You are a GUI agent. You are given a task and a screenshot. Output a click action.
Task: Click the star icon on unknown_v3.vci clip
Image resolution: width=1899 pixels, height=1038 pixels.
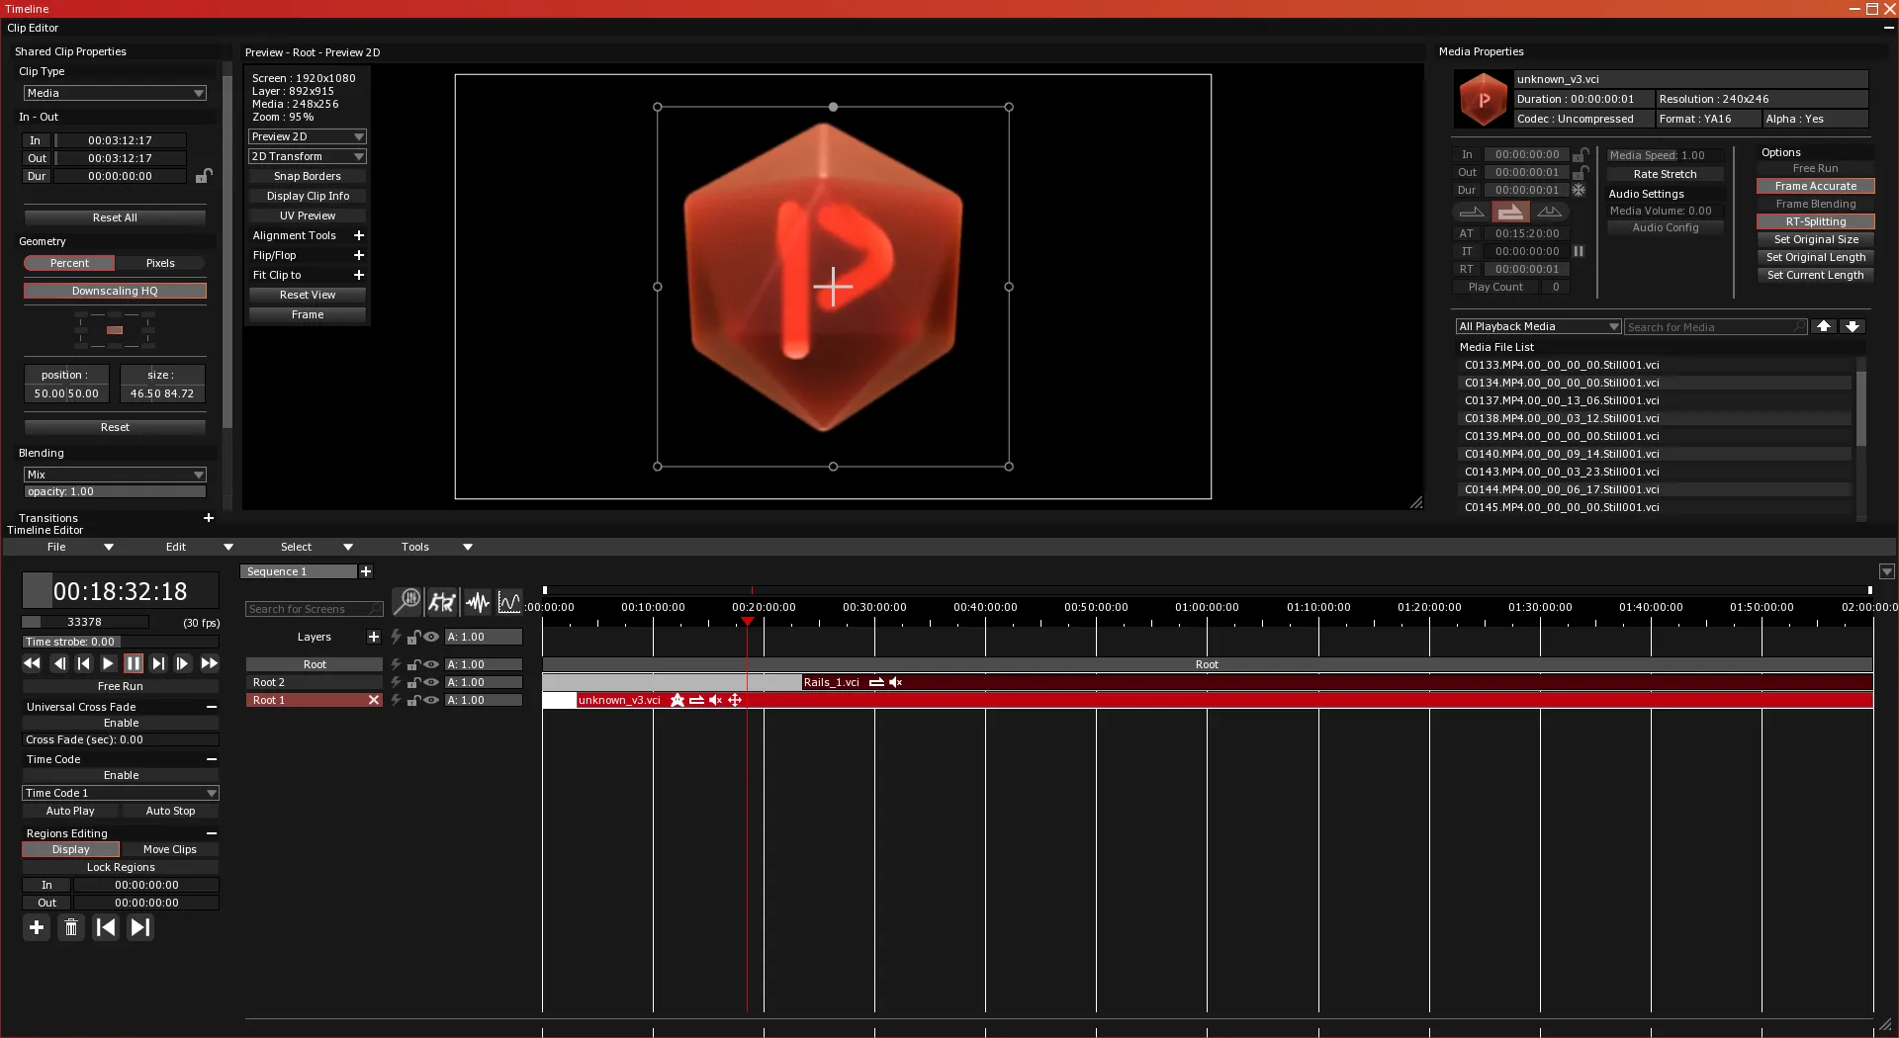(x=678, y=700)
